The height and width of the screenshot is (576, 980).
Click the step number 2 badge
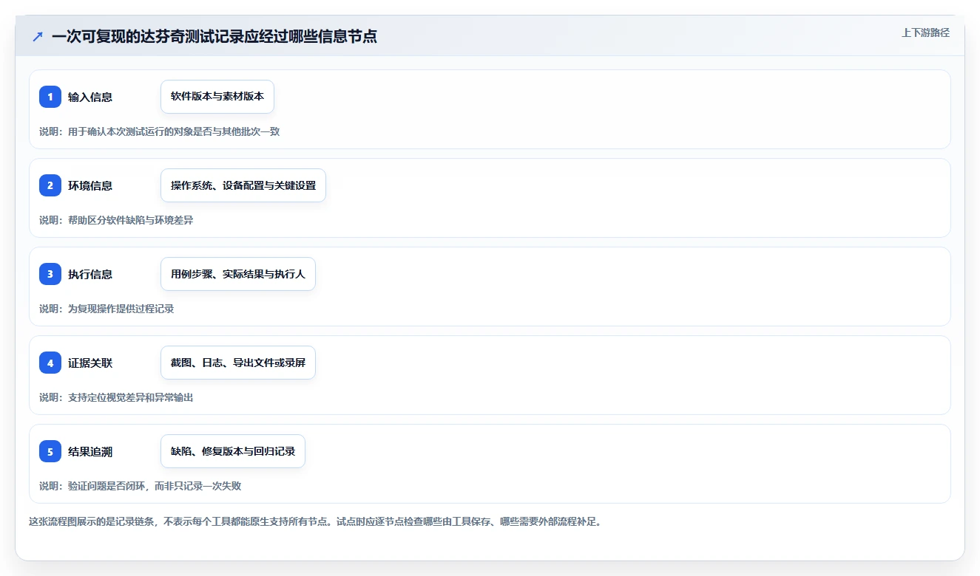tap(50, 185)
